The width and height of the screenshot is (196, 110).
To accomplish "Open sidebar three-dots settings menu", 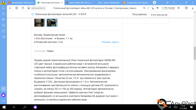I will (x=3, y=101).
